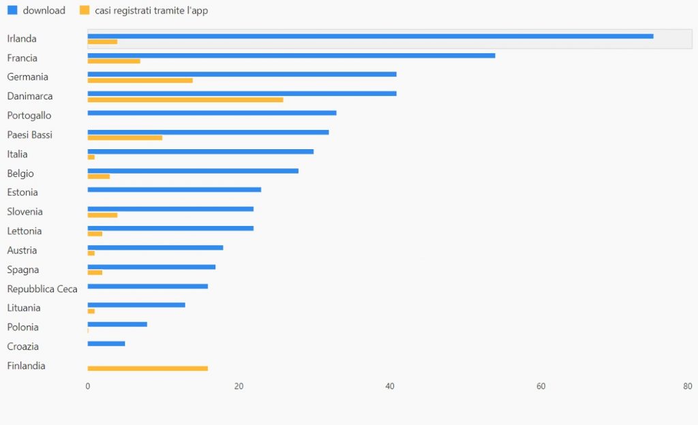
Task: Click the blue download legend swatch
Action: (12, 10)
